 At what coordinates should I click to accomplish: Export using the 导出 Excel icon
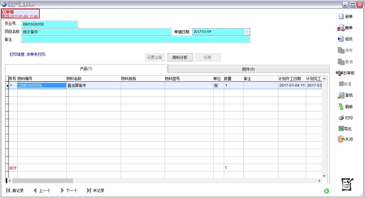point(341,128)
